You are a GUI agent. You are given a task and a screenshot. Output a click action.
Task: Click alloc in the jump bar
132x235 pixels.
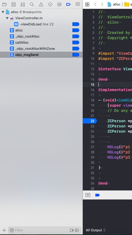(116, 4)
